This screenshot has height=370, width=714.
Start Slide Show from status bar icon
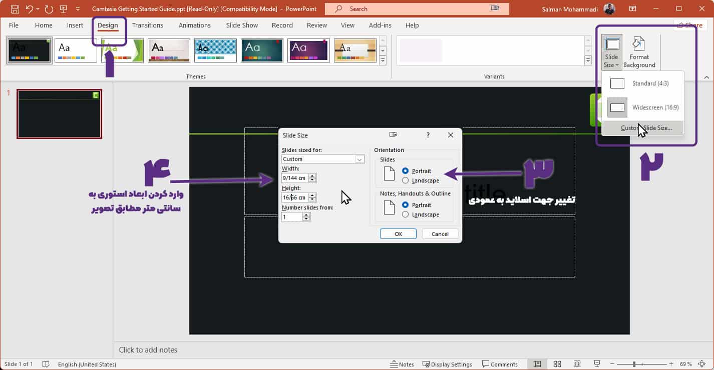coord(597,364)
